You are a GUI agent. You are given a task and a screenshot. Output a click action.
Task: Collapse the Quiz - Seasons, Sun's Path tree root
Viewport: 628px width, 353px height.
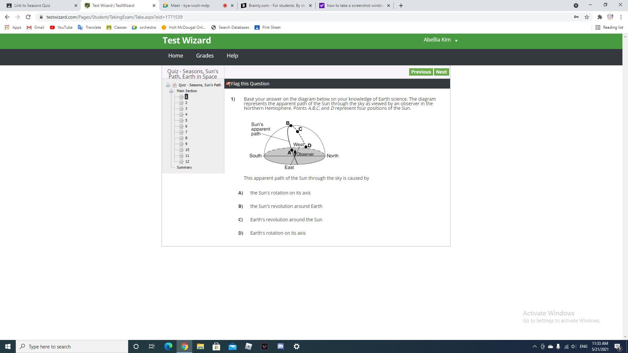(168, 85)
